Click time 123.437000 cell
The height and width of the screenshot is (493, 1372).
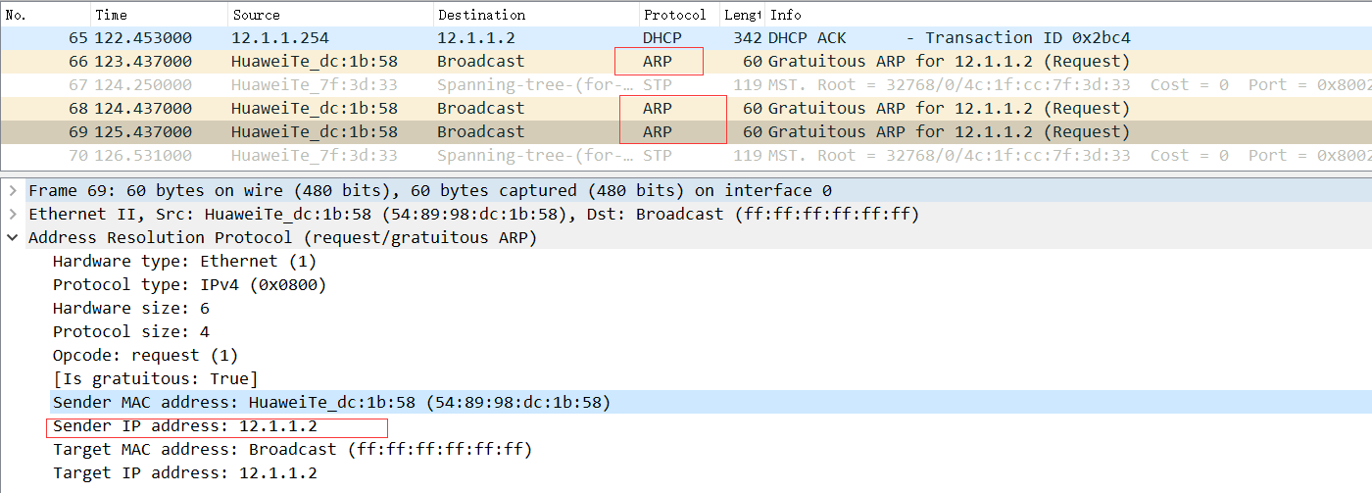[x=143, y=62]
